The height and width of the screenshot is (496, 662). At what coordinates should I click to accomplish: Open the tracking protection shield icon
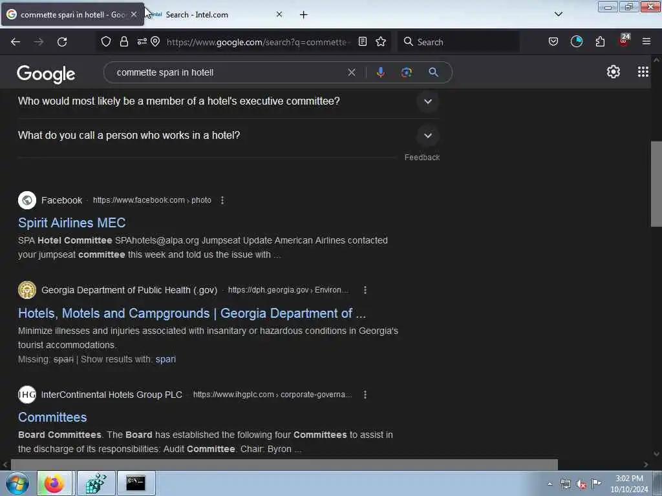tap(106, 41)
